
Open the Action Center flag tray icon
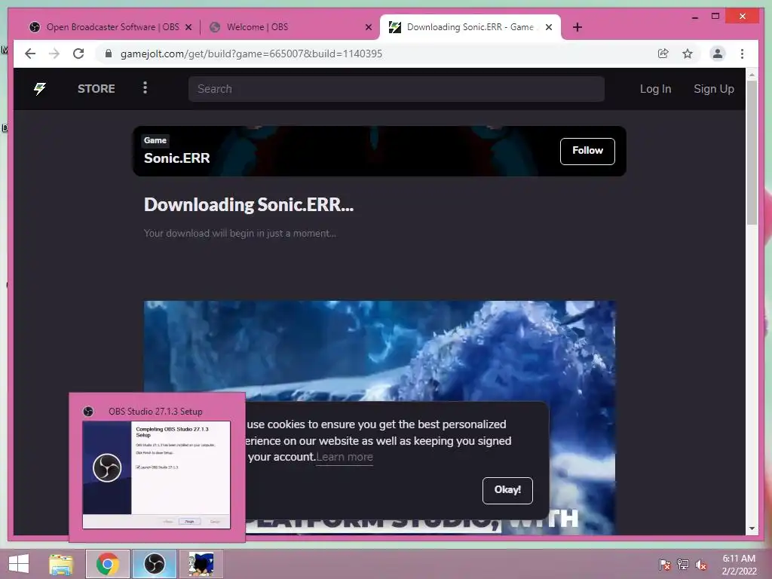pos(664,565)
